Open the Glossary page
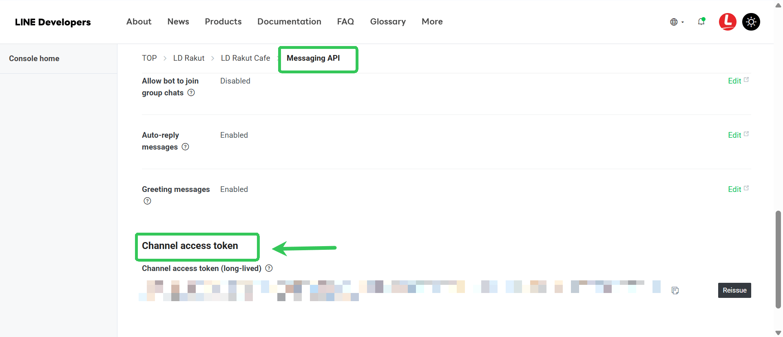This screenshot has height=337, width=783. [388, 22]
